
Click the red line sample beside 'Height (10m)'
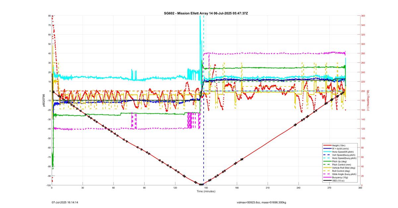click(327, 145)
